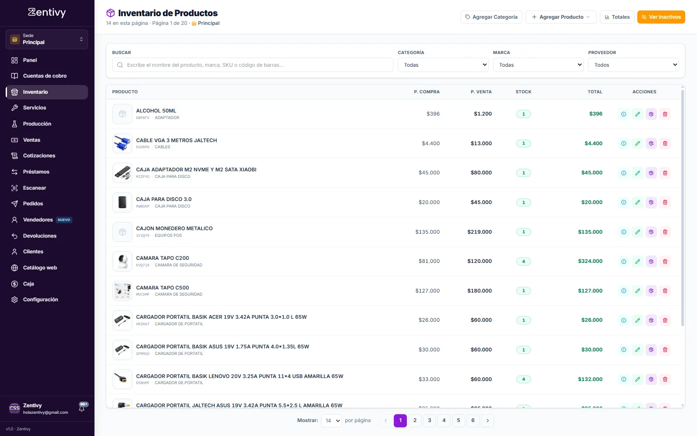The width and height of the screenshot is (697, 436).
Task: Go to page 5 of results
Action: [x=458, y=421]
